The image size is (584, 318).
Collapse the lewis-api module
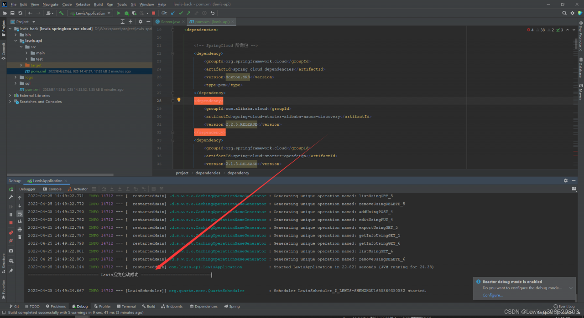pos(16,41)
